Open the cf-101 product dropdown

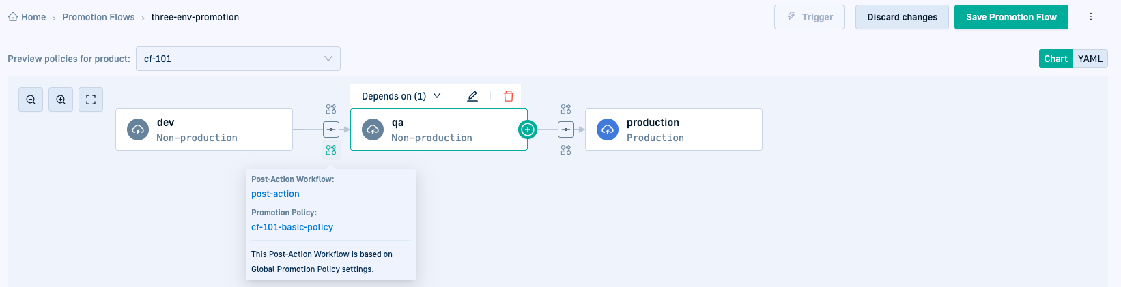[x=238, y=59]
